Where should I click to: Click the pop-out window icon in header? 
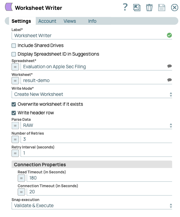[137, 7]
